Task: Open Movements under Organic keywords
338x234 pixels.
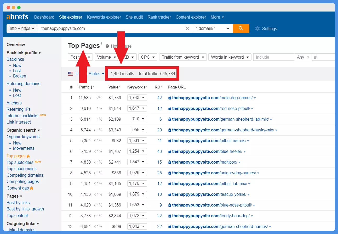Action: [x=24, y=148]
